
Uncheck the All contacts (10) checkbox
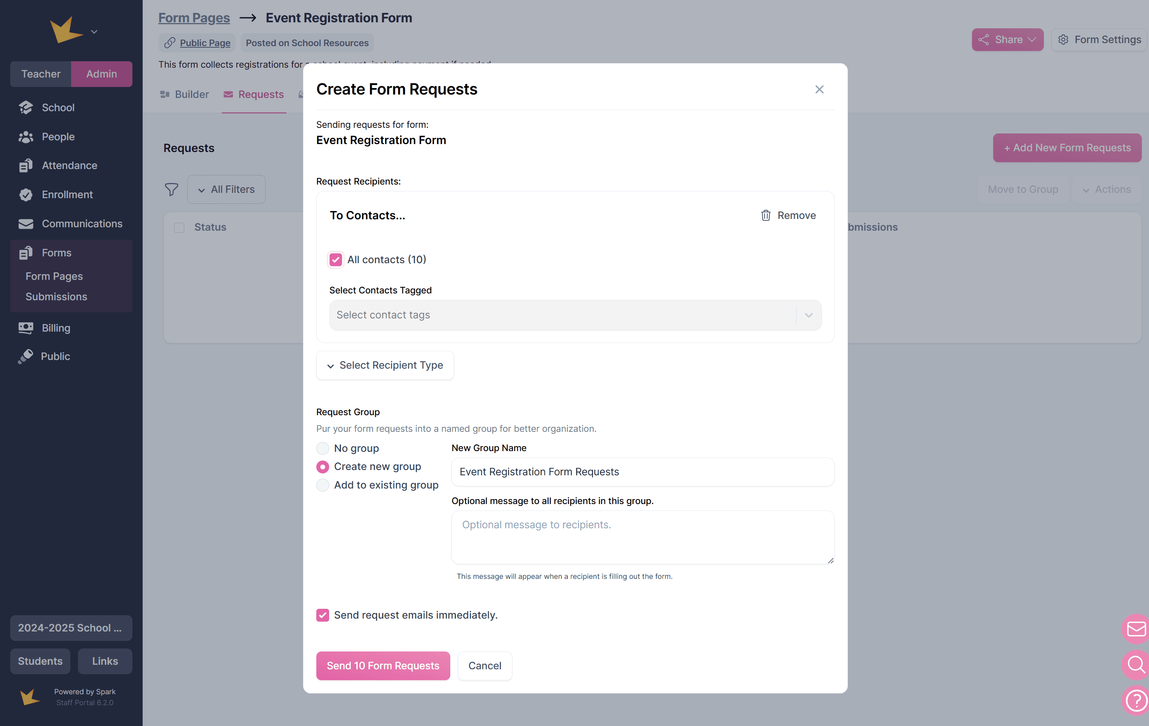tap(336, 259)
